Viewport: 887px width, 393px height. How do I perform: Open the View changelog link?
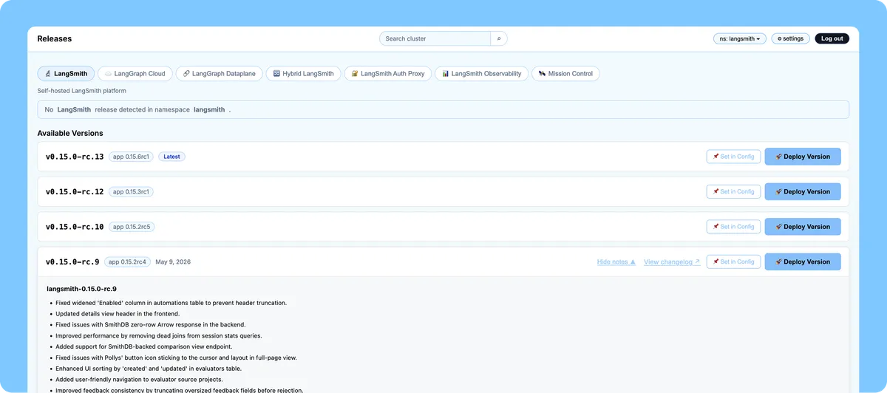click(672, 262)
